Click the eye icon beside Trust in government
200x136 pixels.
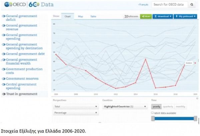tap(4, 94)
